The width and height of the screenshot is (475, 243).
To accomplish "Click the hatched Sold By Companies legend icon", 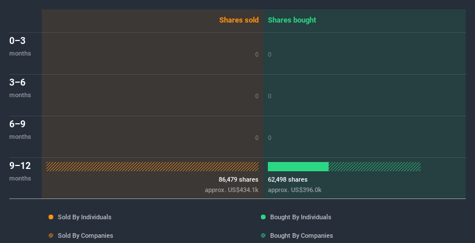I will 51,235.
